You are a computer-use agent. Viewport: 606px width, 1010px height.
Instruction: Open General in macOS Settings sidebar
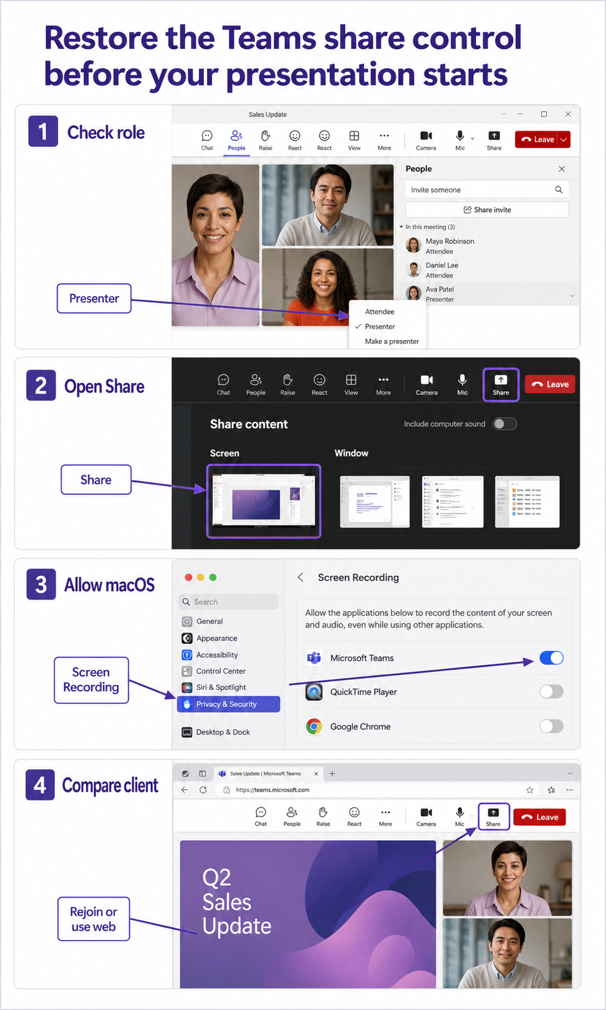point(228,621)
